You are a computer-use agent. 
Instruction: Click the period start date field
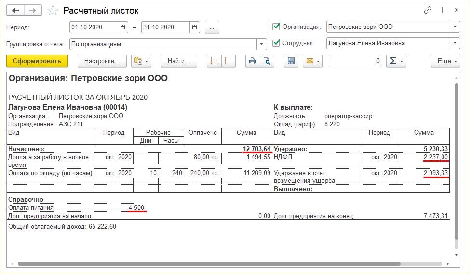coord(94,27)
